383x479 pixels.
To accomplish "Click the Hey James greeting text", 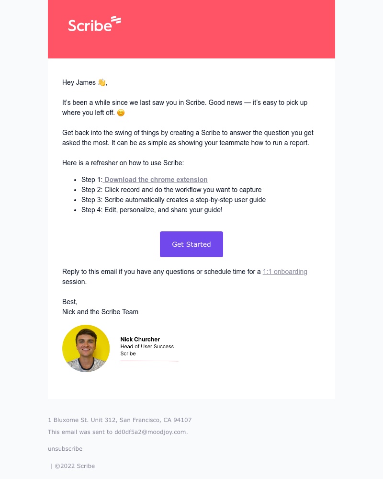I will (x=79, y=82).
